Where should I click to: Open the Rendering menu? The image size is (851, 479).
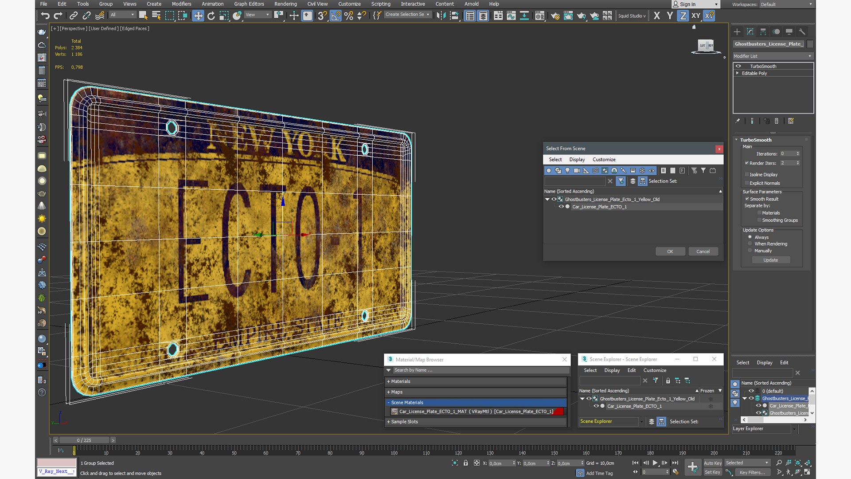tap(285, 4)
